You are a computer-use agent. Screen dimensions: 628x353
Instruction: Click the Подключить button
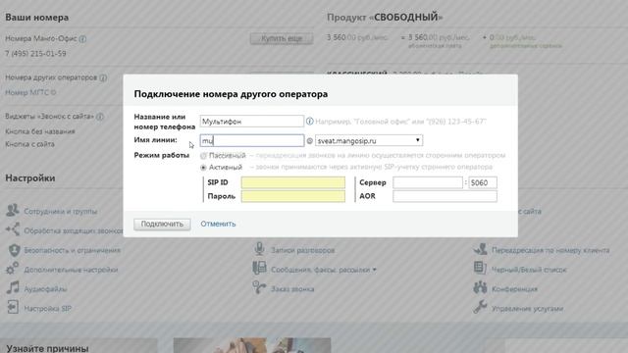[162, 225]
